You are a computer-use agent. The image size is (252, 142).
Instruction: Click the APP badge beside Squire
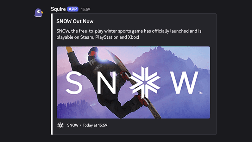click(73, 9)
